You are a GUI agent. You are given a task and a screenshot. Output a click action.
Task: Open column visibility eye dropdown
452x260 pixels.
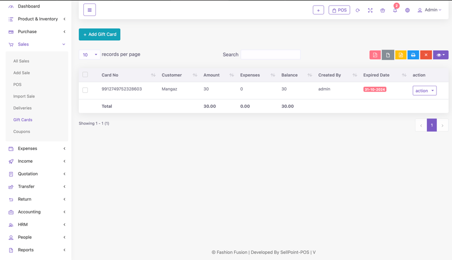tap(440, 55)
